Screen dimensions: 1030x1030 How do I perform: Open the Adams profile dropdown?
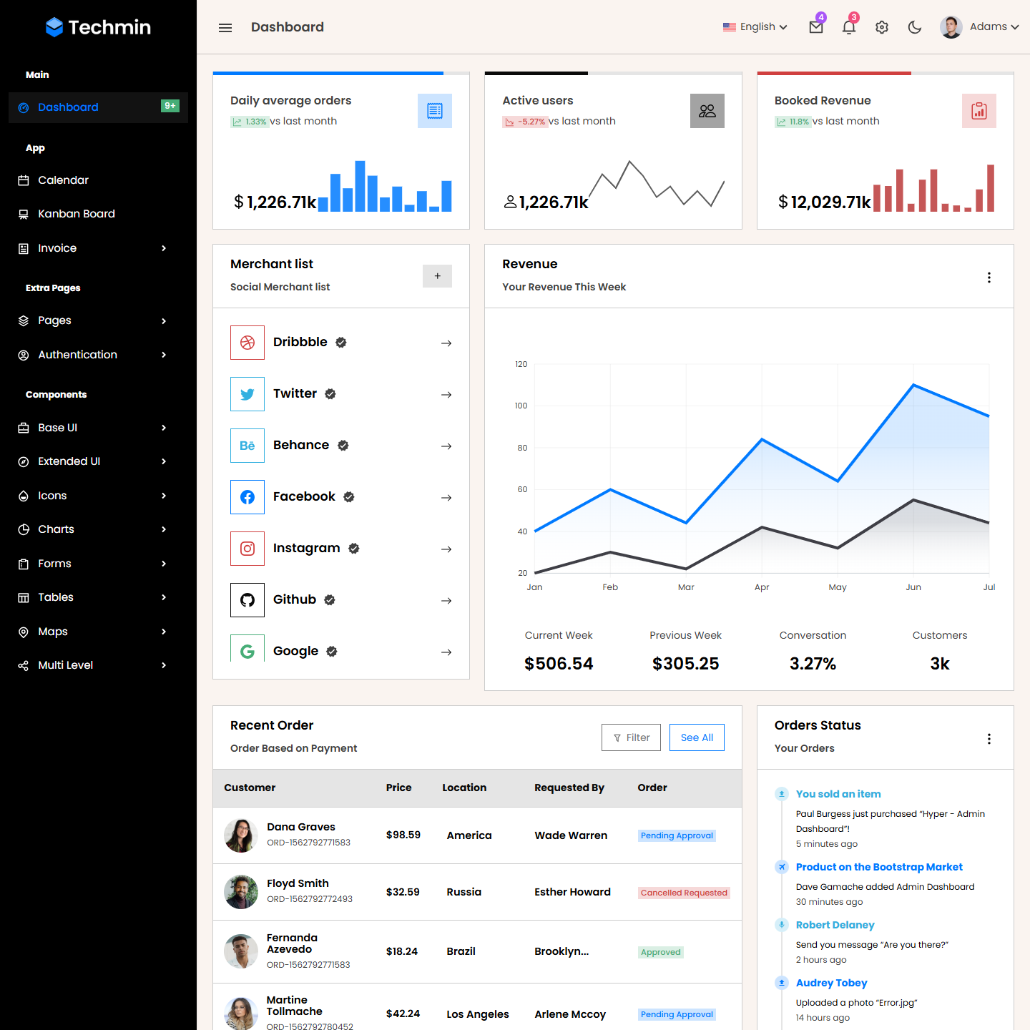(980, 27)
